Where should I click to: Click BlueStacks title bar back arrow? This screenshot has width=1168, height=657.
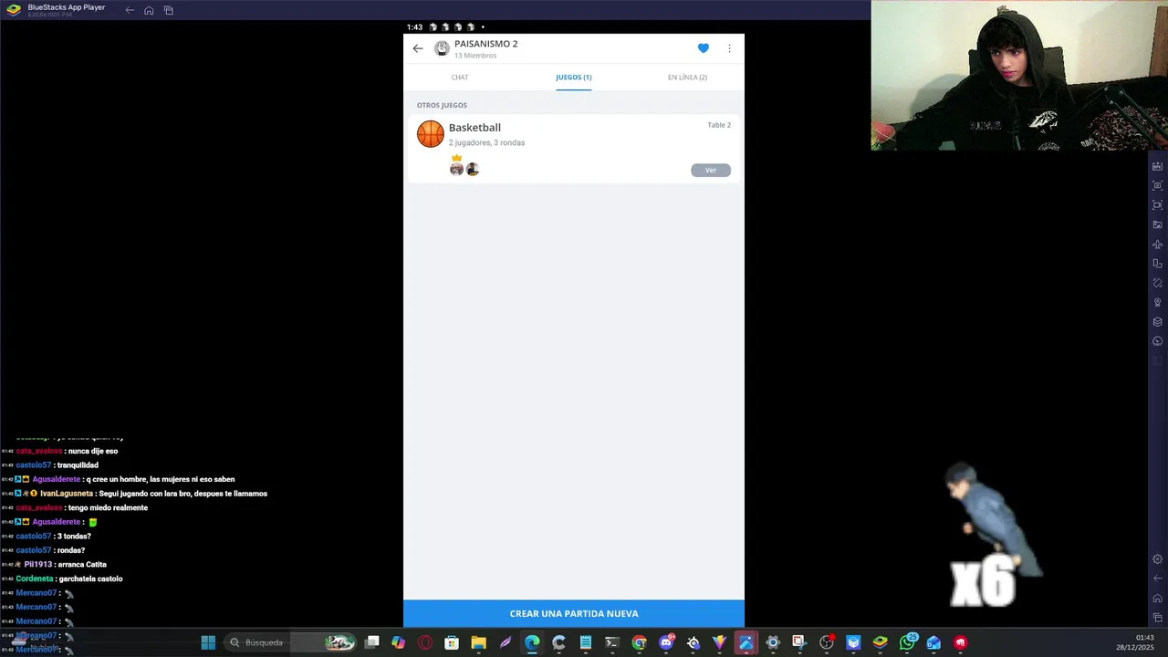[x=130, y=10]
